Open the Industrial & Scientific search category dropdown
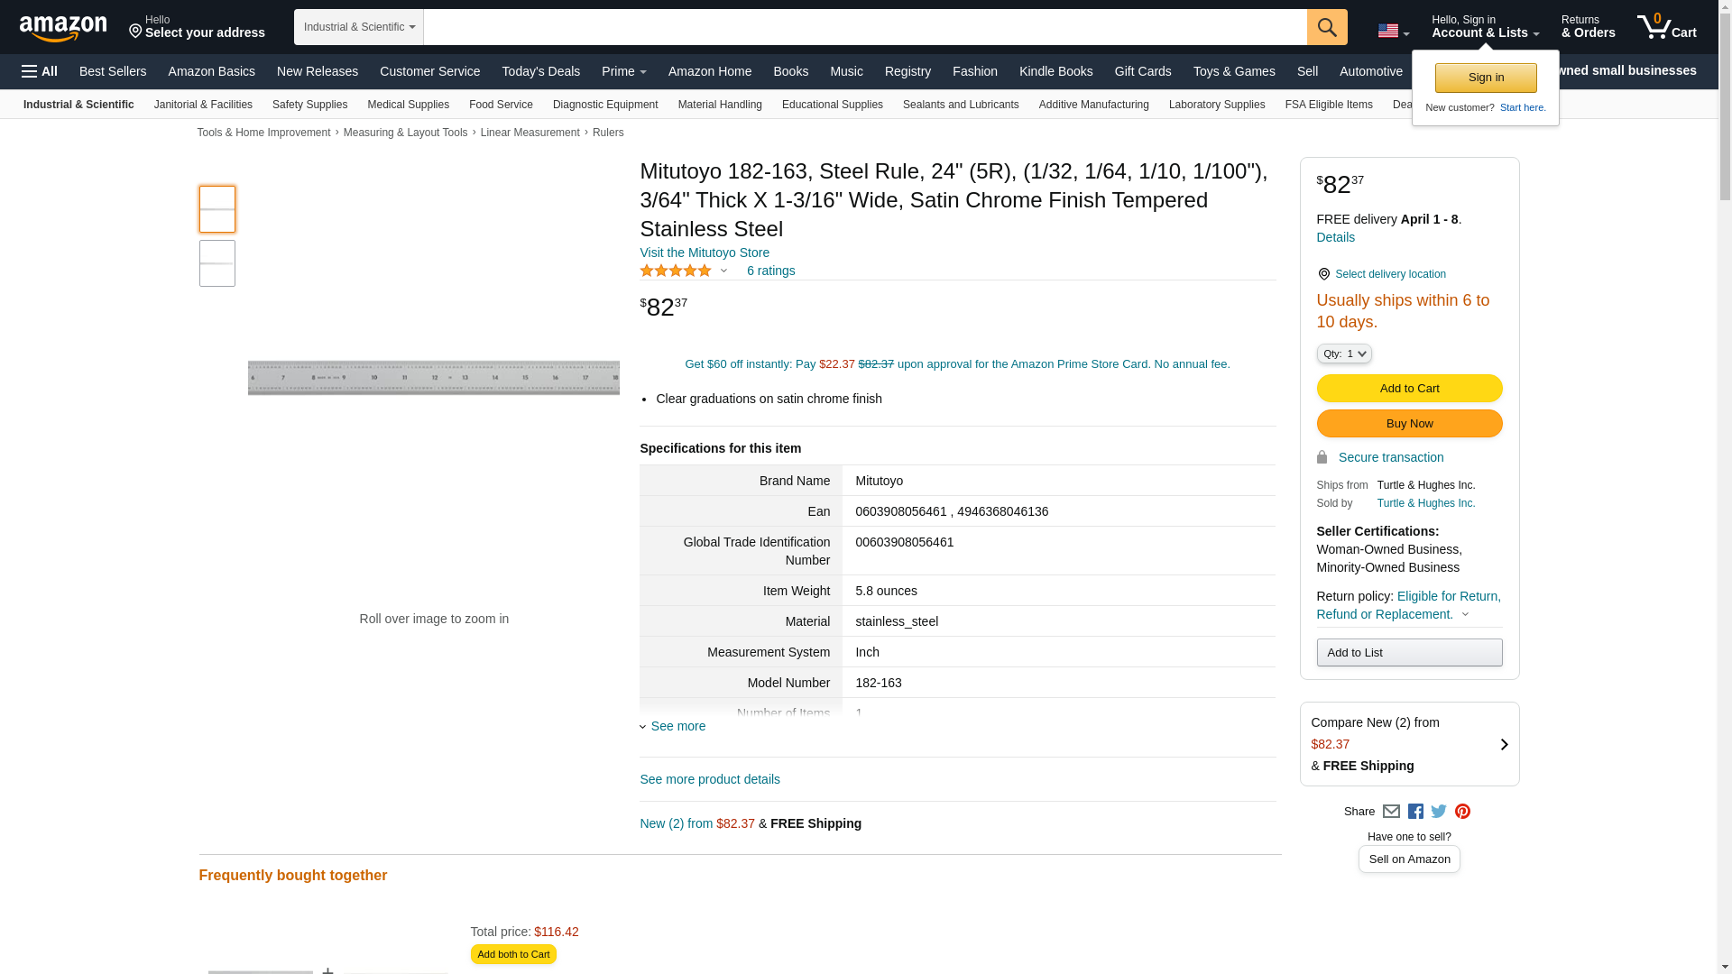 pyautogui.click(x=359, y=27)
